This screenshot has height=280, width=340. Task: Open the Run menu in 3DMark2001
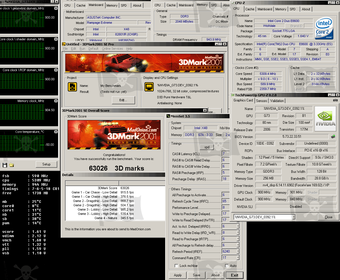(82, 49)
